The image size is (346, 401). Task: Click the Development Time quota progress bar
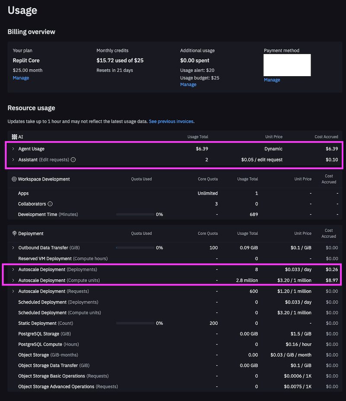135,214
